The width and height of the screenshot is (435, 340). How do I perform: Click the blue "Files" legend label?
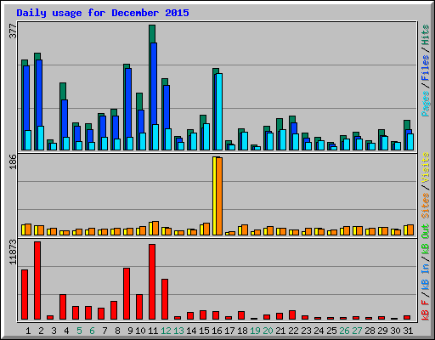point(426,68)
